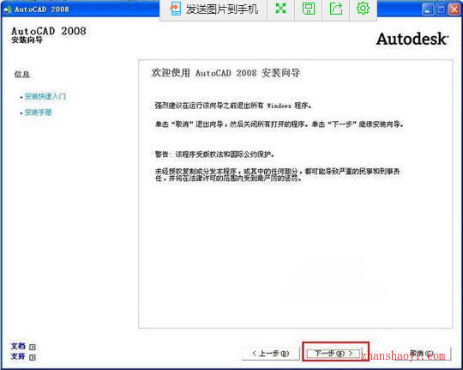Open the 安装快速入门 link
This screenshot has height=370, width=463.
click(x=45, y=96)
